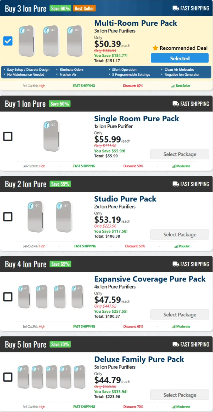Image resolution: width=213 pixels, height=412 pixels.
Task: Check the Single Room Pure Pack checkbox
Action: [8, 136]
